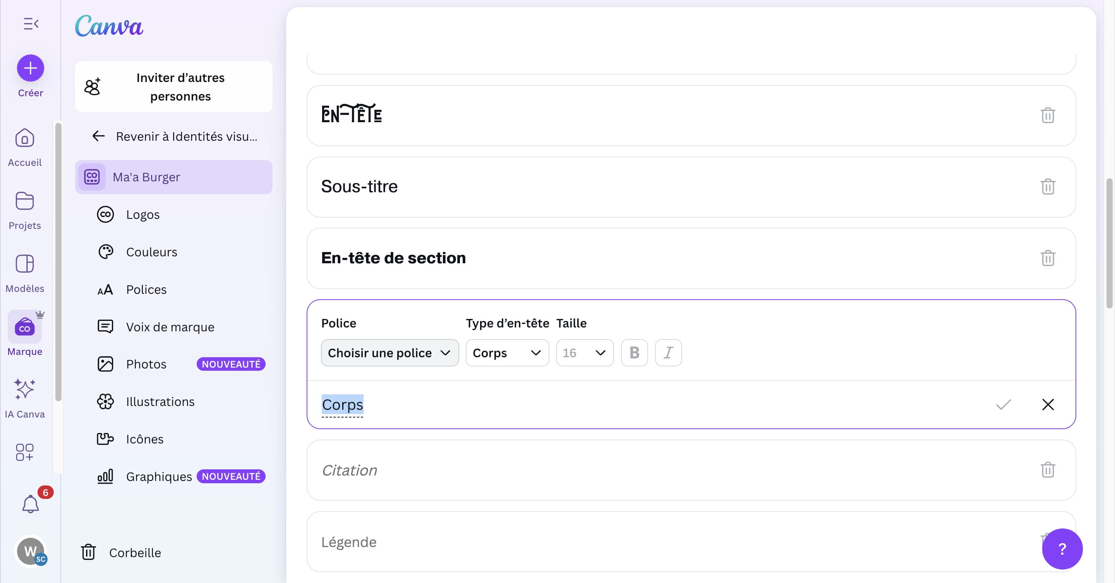
Task: Open the Choisir une police dropdown
Action: click(389, 353)
